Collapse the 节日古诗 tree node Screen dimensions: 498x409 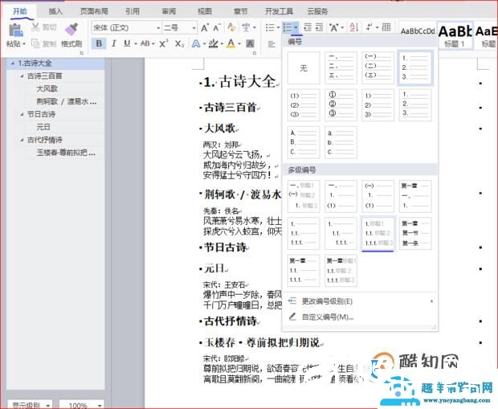[x=22, y=114]
